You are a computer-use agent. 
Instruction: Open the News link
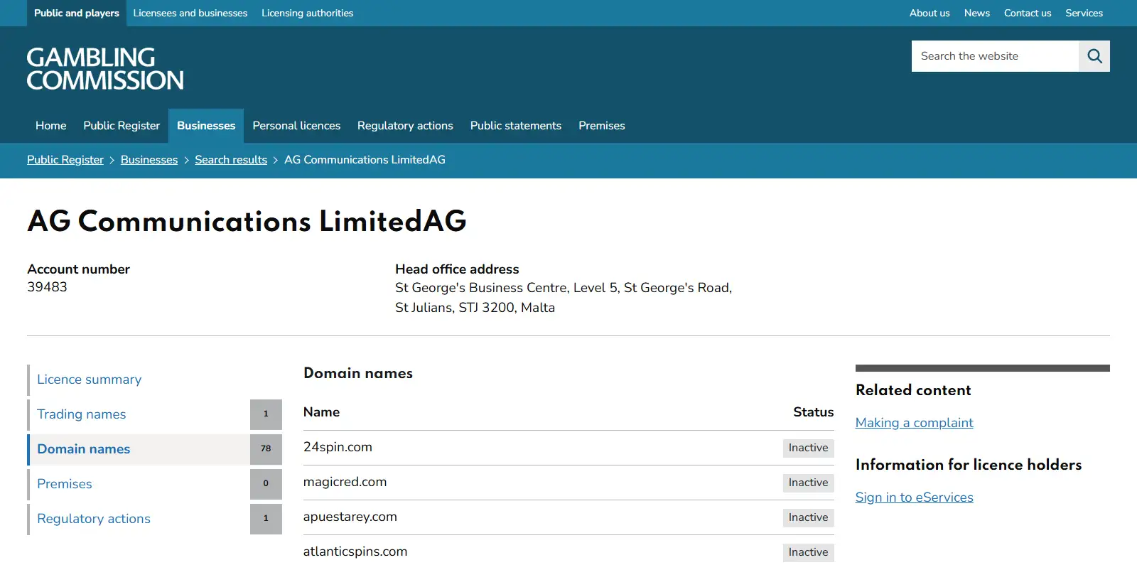(977, 14)
